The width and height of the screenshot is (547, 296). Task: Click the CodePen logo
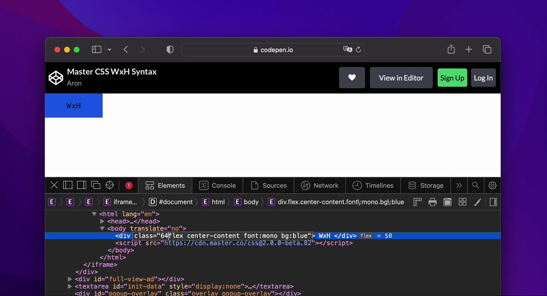pos(56,78)
